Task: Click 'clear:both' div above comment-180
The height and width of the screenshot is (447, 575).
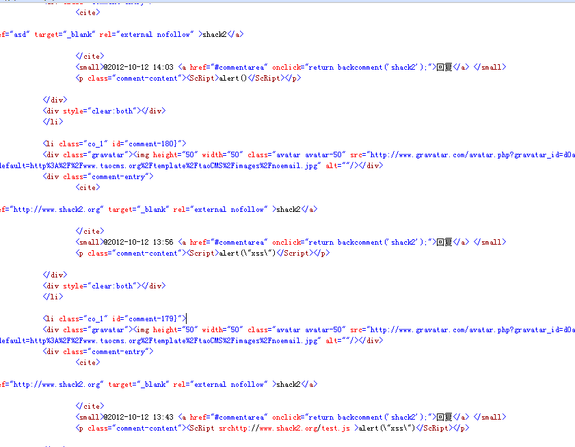Action: click(x=104, y=111)
